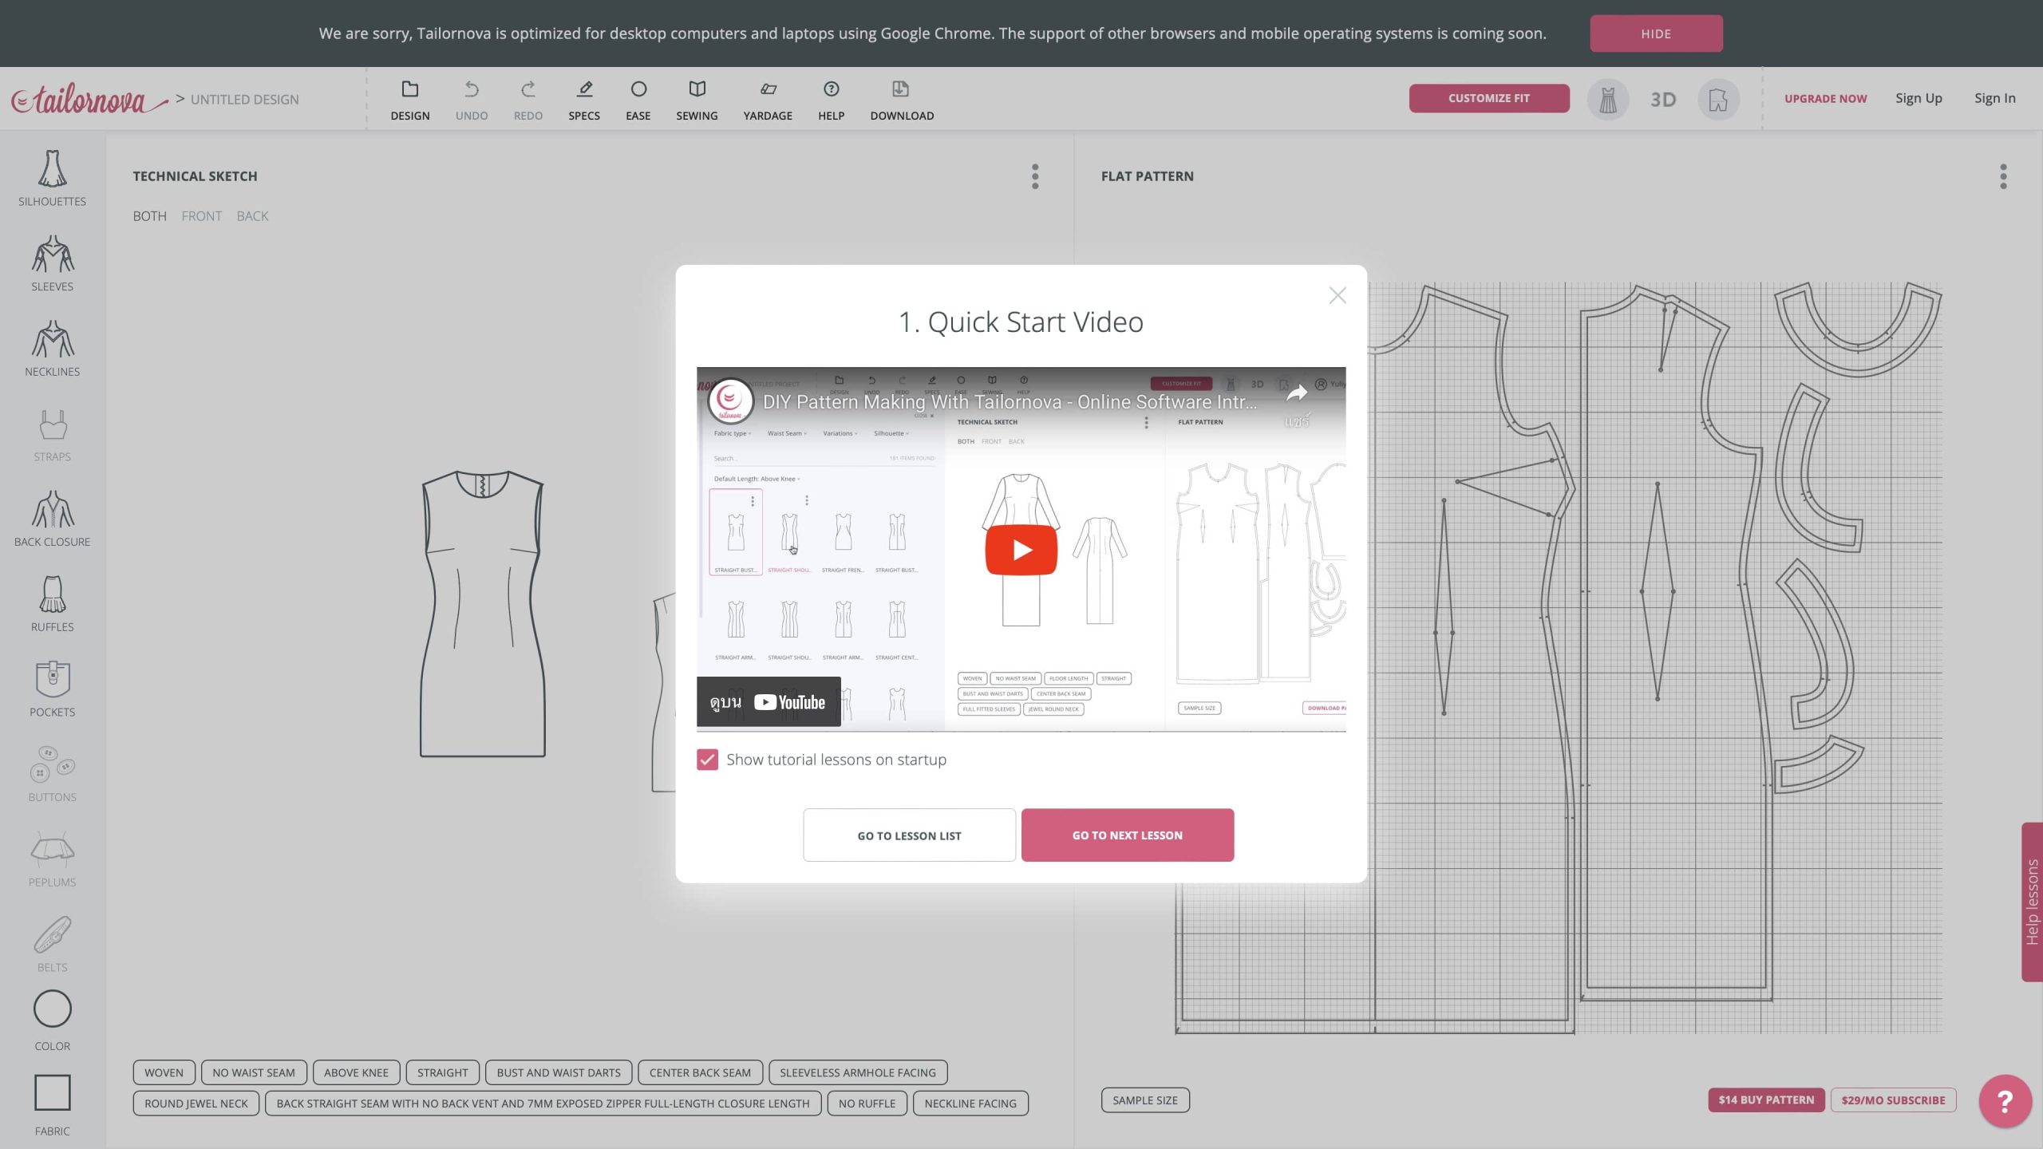Open the Silhouettes panel
This screenshot has width=2043, height=1149.
[52, 178]
